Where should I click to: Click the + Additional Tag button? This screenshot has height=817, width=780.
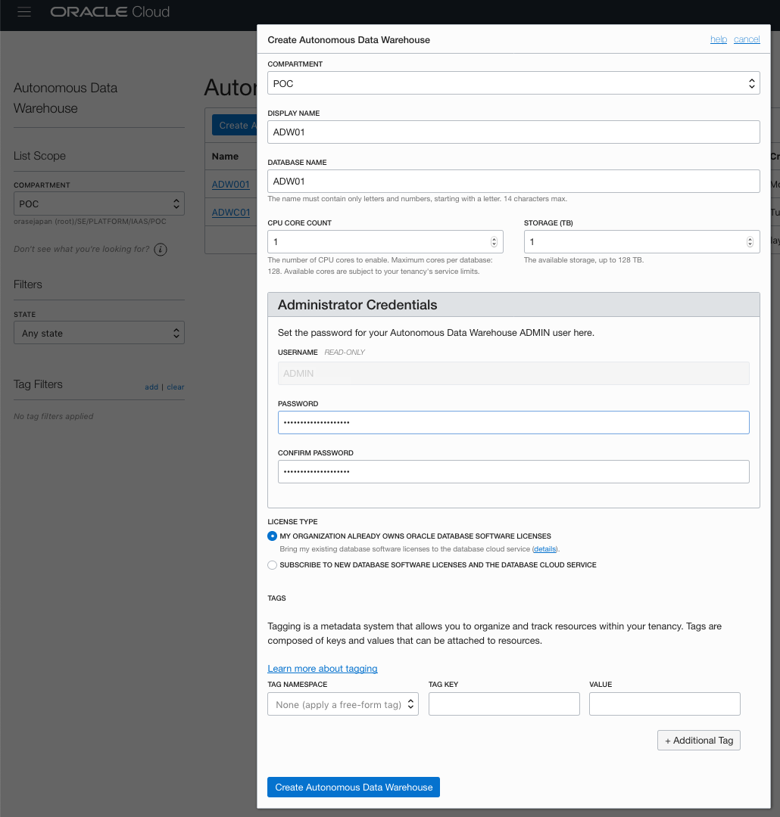(698, 741)
